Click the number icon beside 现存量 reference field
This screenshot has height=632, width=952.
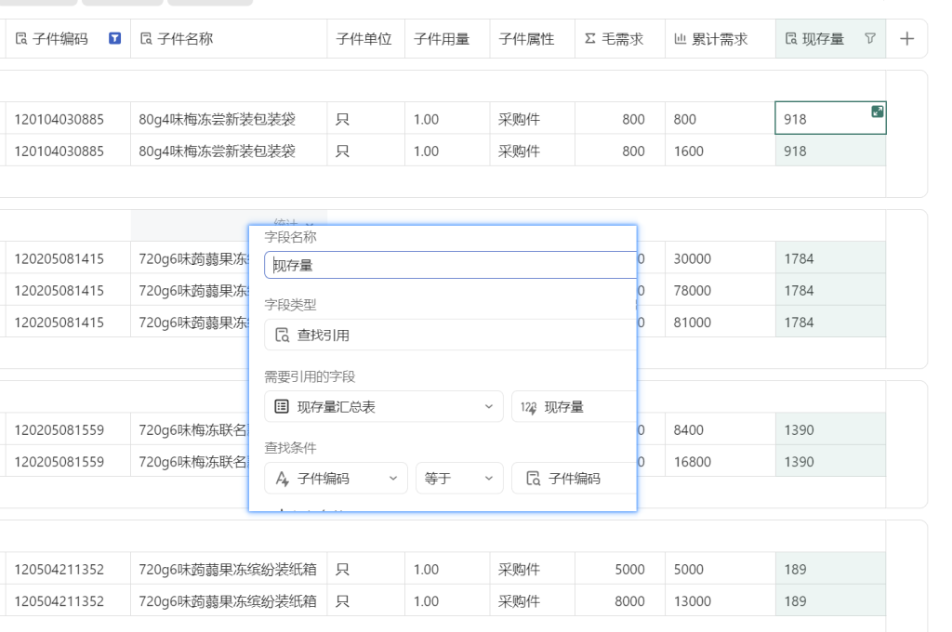(x=529, y=407)
